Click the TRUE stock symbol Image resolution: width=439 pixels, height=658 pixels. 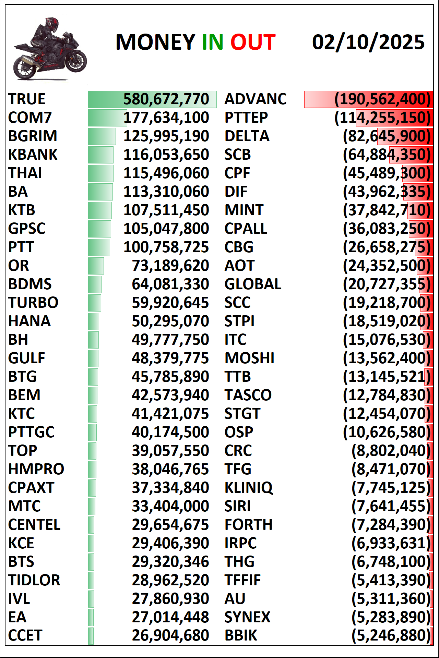(x=27, y=99)
